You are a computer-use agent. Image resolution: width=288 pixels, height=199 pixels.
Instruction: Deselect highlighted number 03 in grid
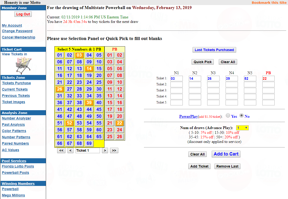(79, 55)
